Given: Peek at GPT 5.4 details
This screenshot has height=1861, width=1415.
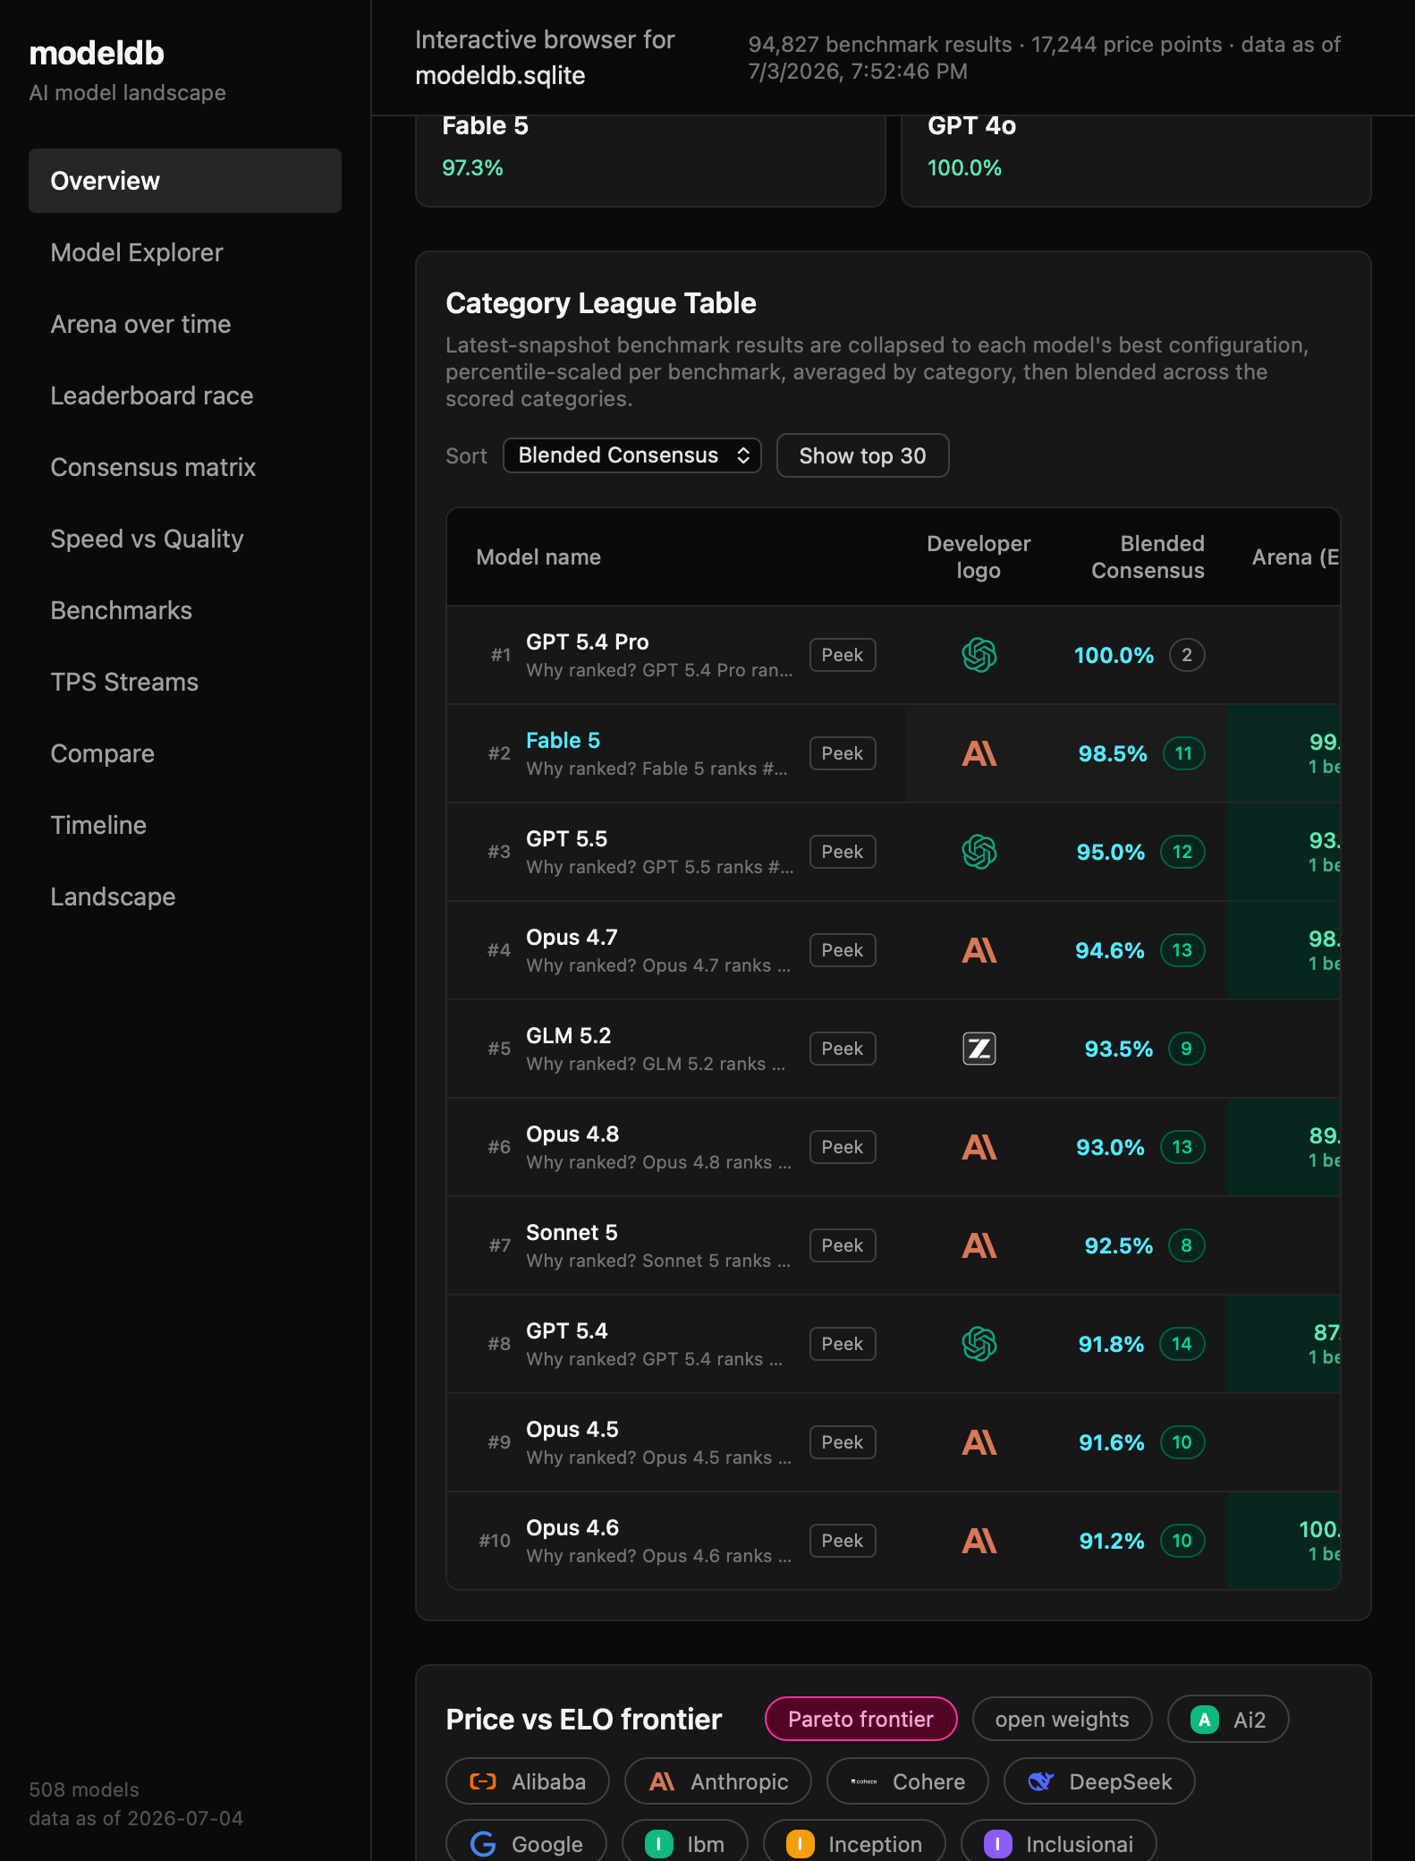Looking at the screenshot, I should pos(843,1344).
